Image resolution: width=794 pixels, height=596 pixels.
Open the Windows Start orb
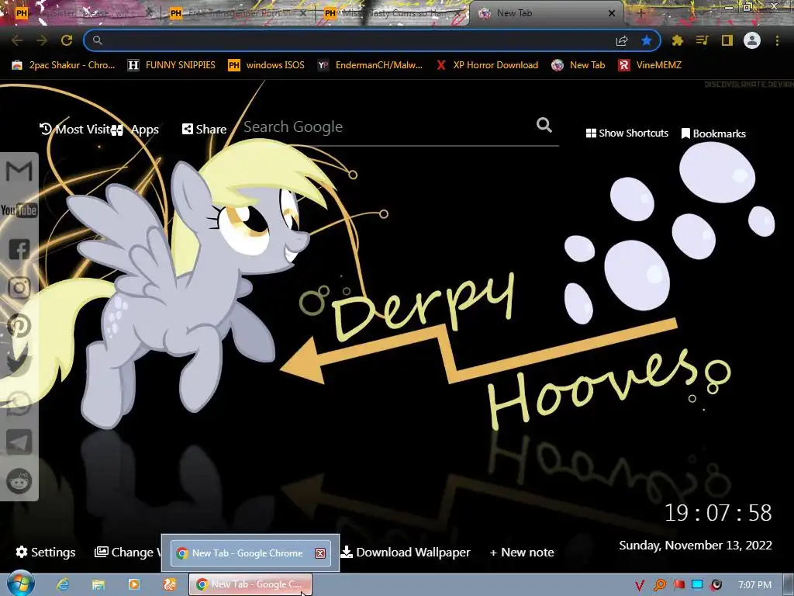pyautogui.click(x=20, y=584)
